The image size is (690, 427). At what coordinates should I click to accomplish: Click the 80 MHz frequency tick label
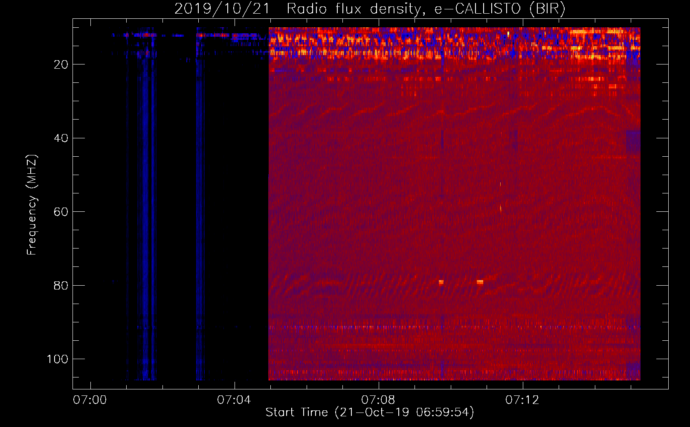pos(61,286)
